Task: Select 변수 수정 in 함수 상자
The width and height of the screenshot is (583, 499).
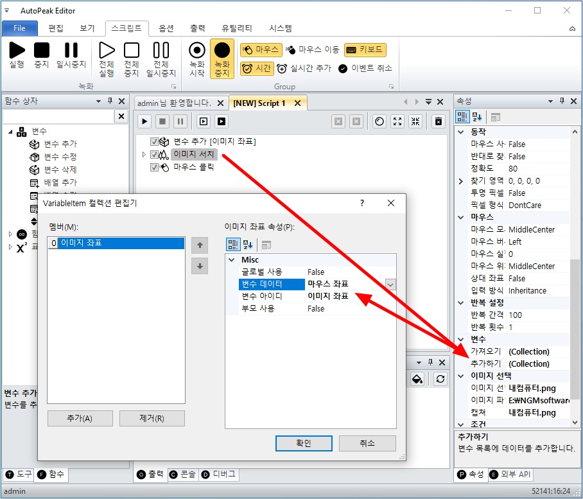Action: tap(60, 157)
